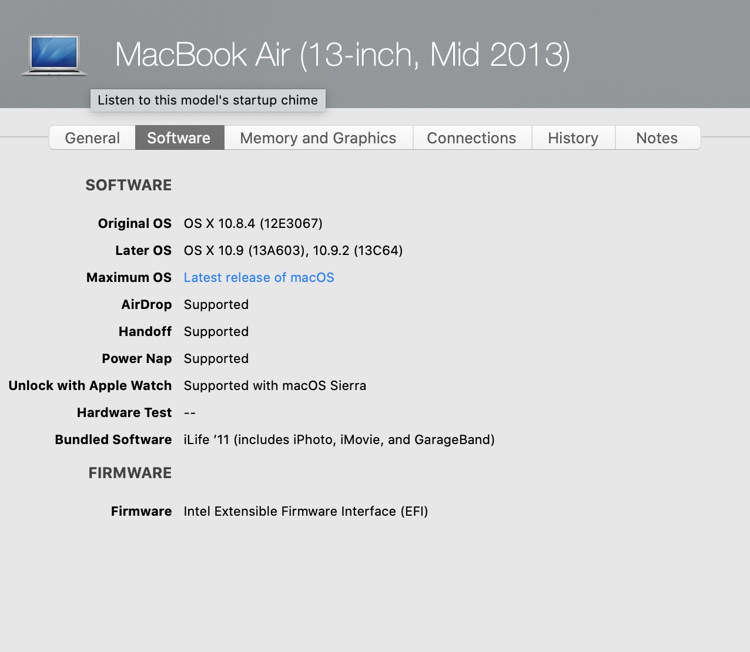This screenshot has width=750, height=652.
Task: Click the Hardware Test label
Action: [x=125, y=412]
